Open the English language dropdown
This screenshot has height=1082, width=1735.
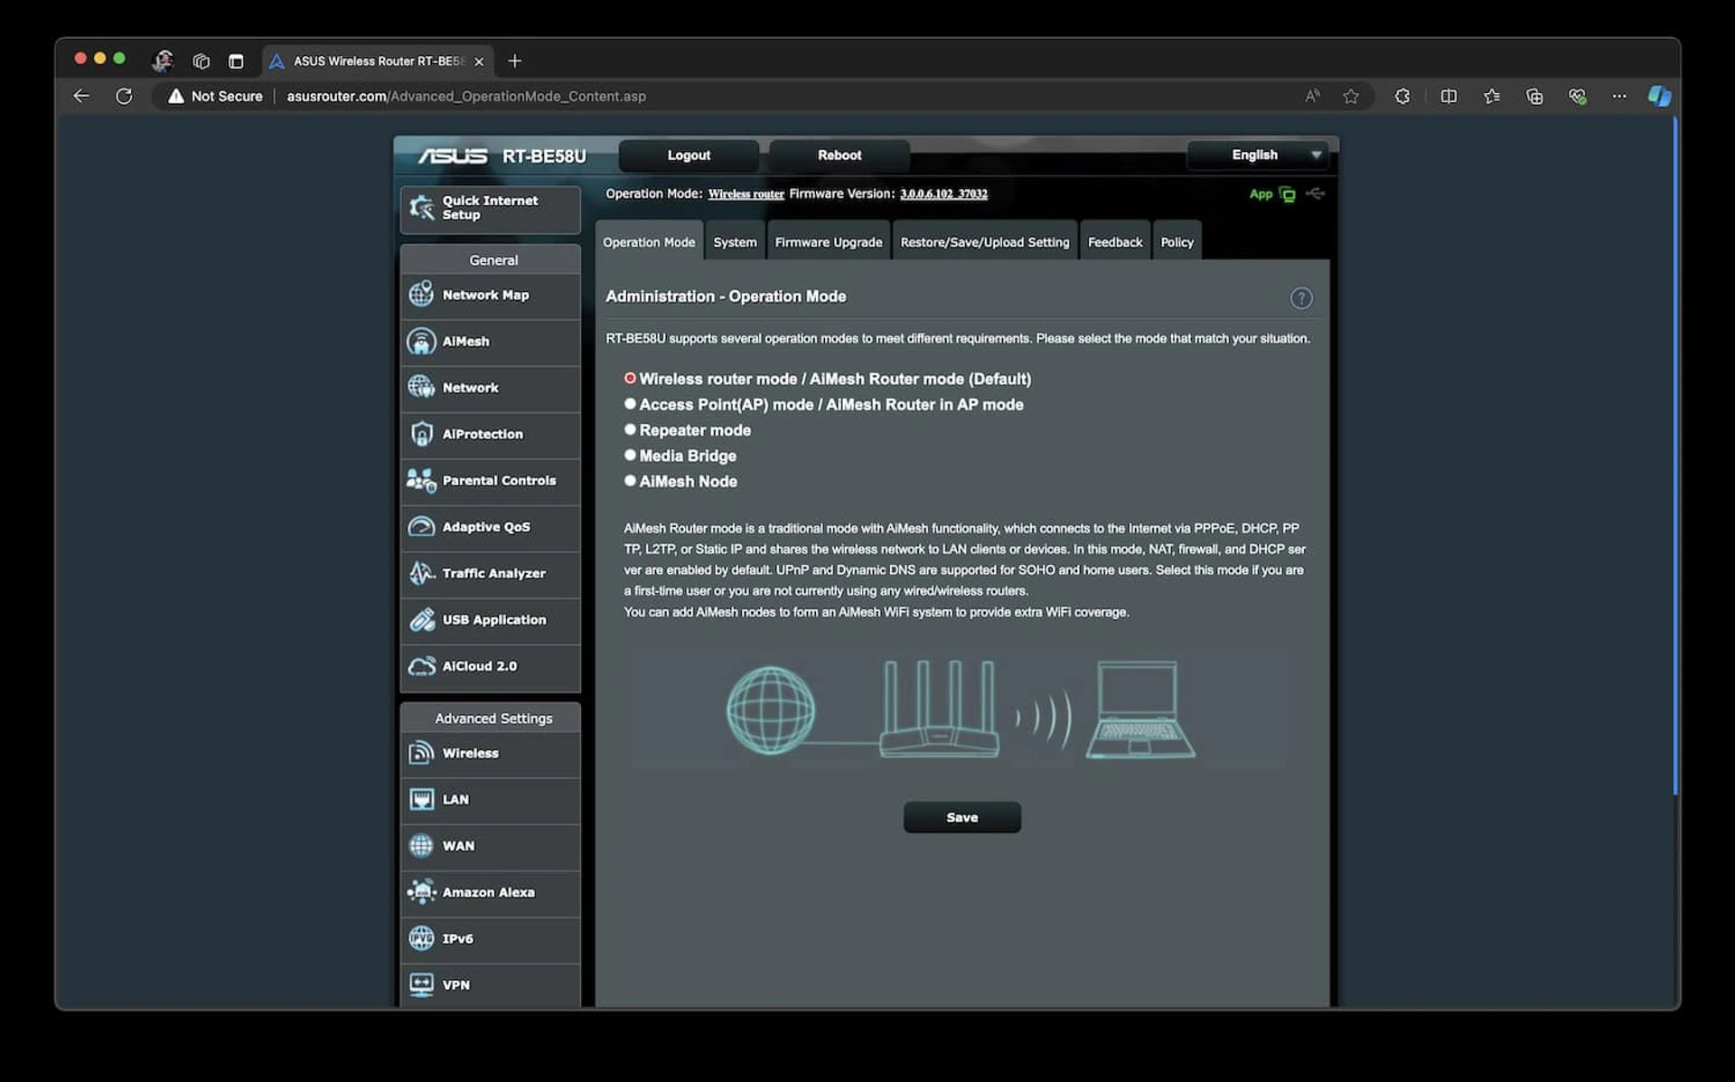[x=1257, y=155]
